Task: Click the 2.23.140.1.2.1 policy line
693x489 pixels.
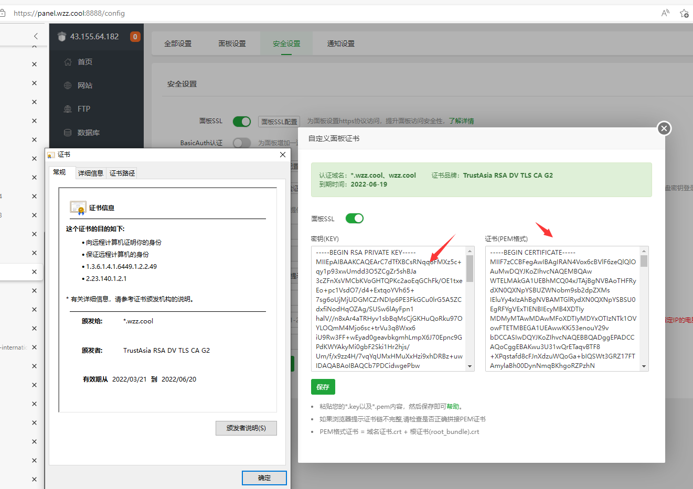Action: click(106, 279)
